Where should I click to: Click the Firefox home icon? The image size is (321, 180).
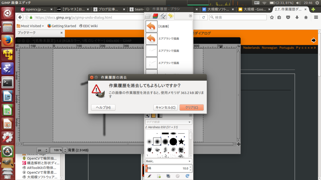pos(306,17)
